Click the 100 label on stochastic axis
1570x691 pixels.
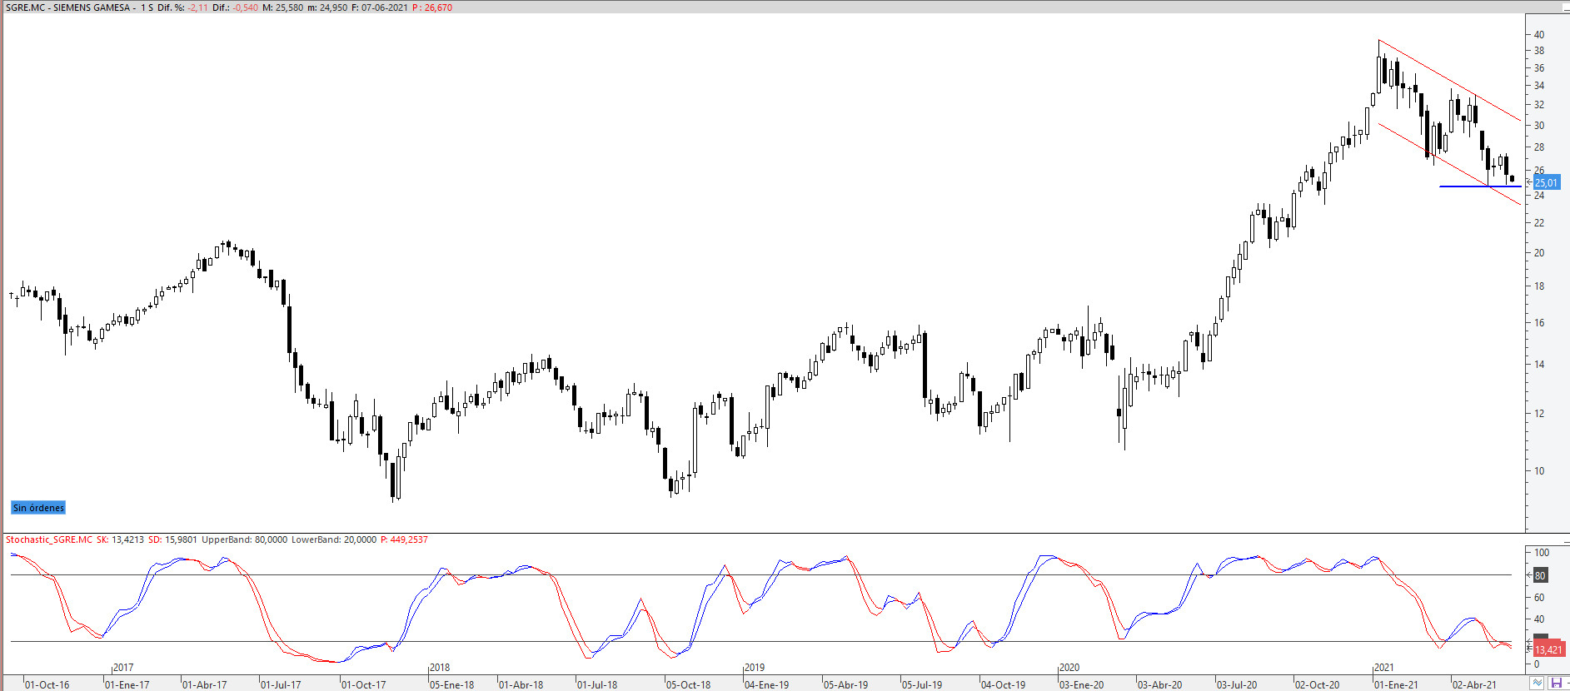(1542, 553)
